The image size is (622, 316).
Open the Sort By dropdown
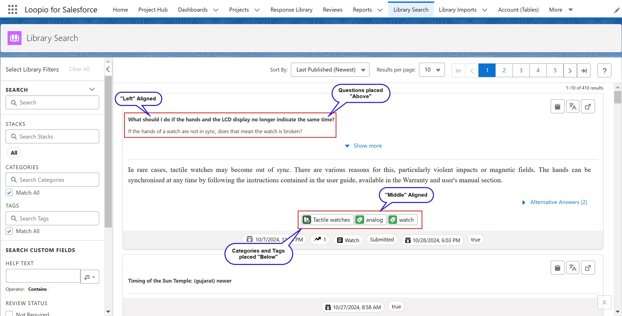[330, 70]
